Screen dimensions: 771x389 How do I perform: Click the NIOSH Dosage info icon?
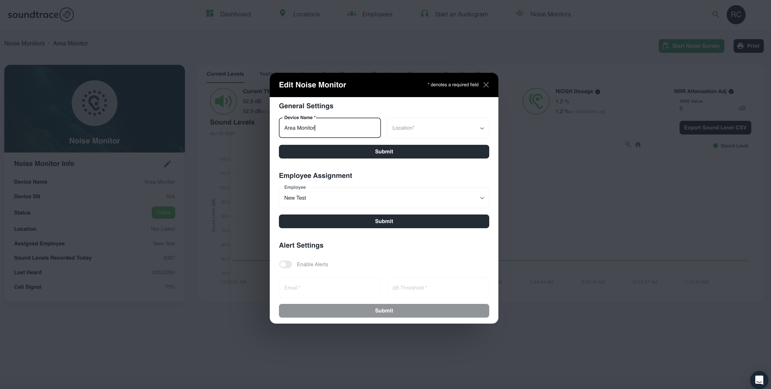598,92
